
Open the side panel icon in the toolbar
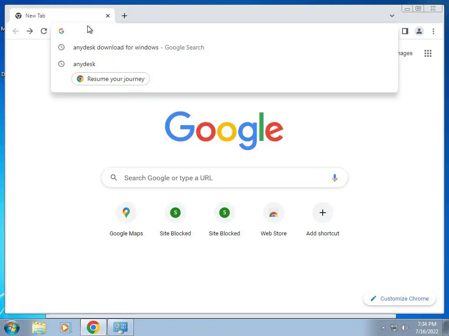405,31
